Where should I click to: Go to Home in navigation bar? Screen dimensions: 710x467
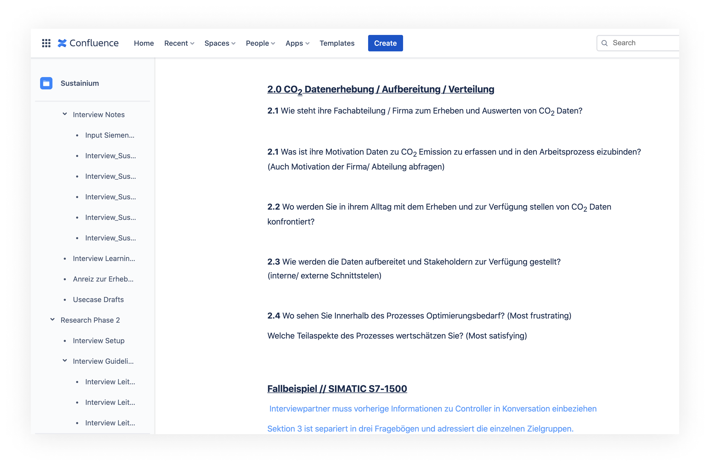point(144,43)
